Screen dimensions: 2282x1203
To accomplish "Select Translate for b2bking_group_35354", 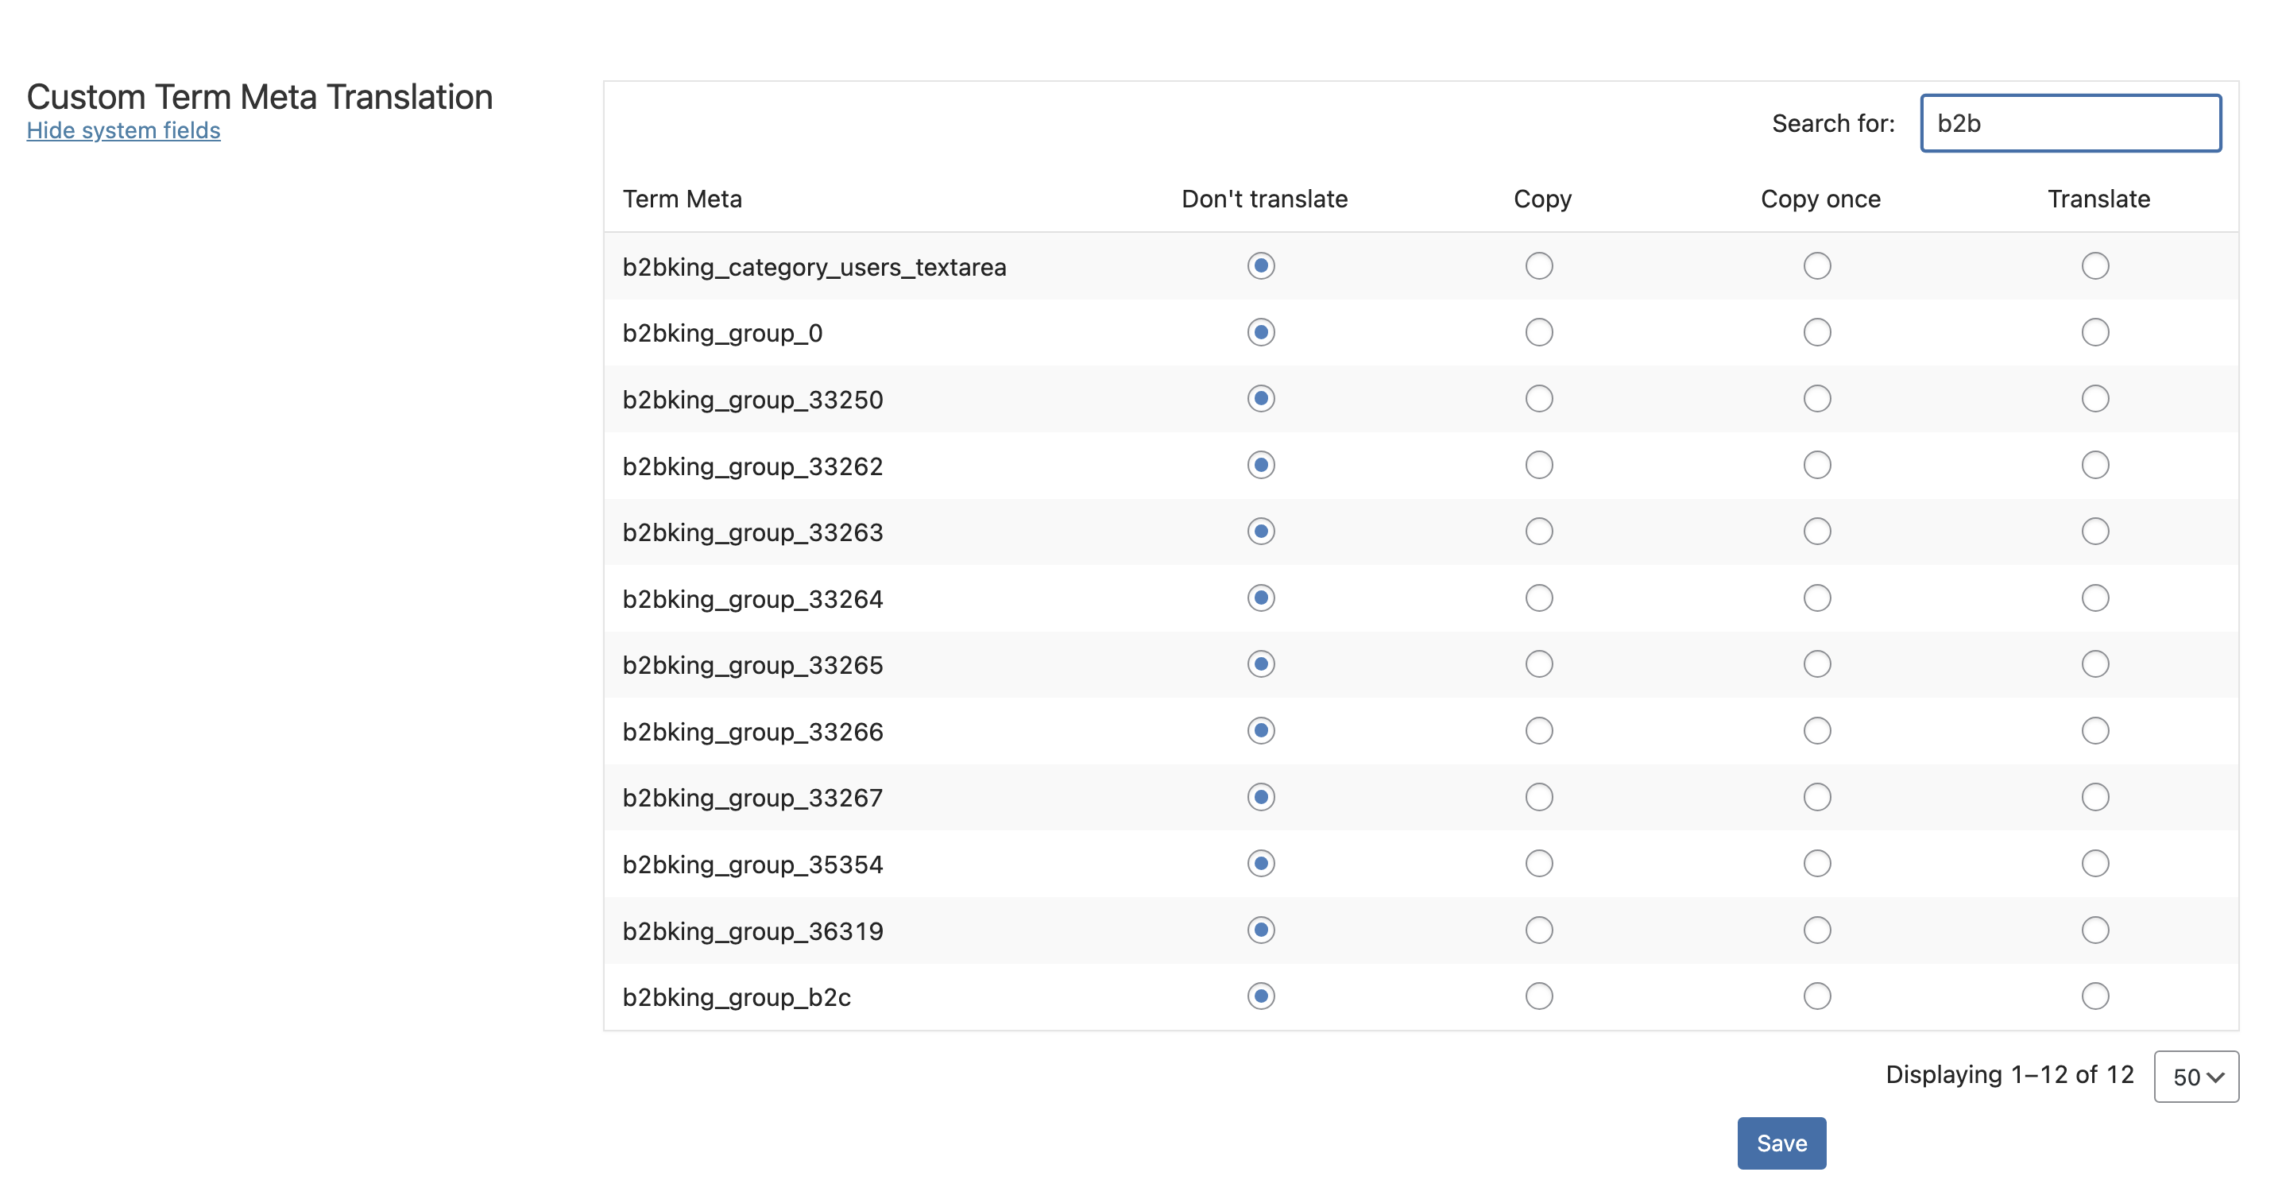I will point(2095,864).
